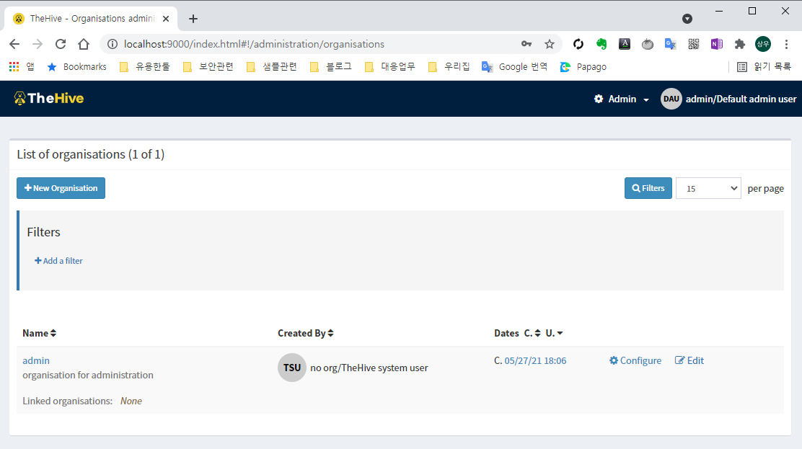Open the Extensions puzzle menu

point(739,44)
